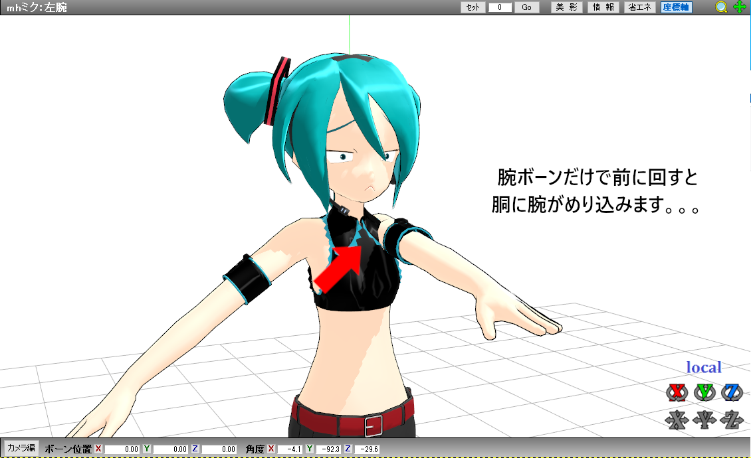Rotate bone around red X axis icon

pos(677,392)
